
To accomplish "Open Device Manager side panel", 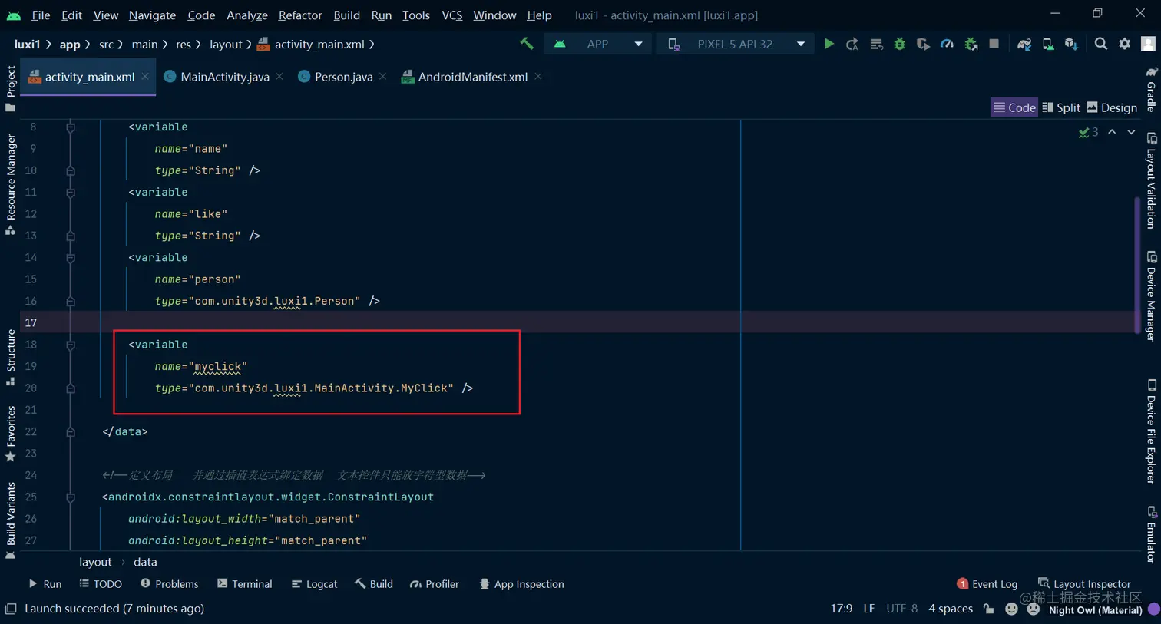I will 1151,296.
